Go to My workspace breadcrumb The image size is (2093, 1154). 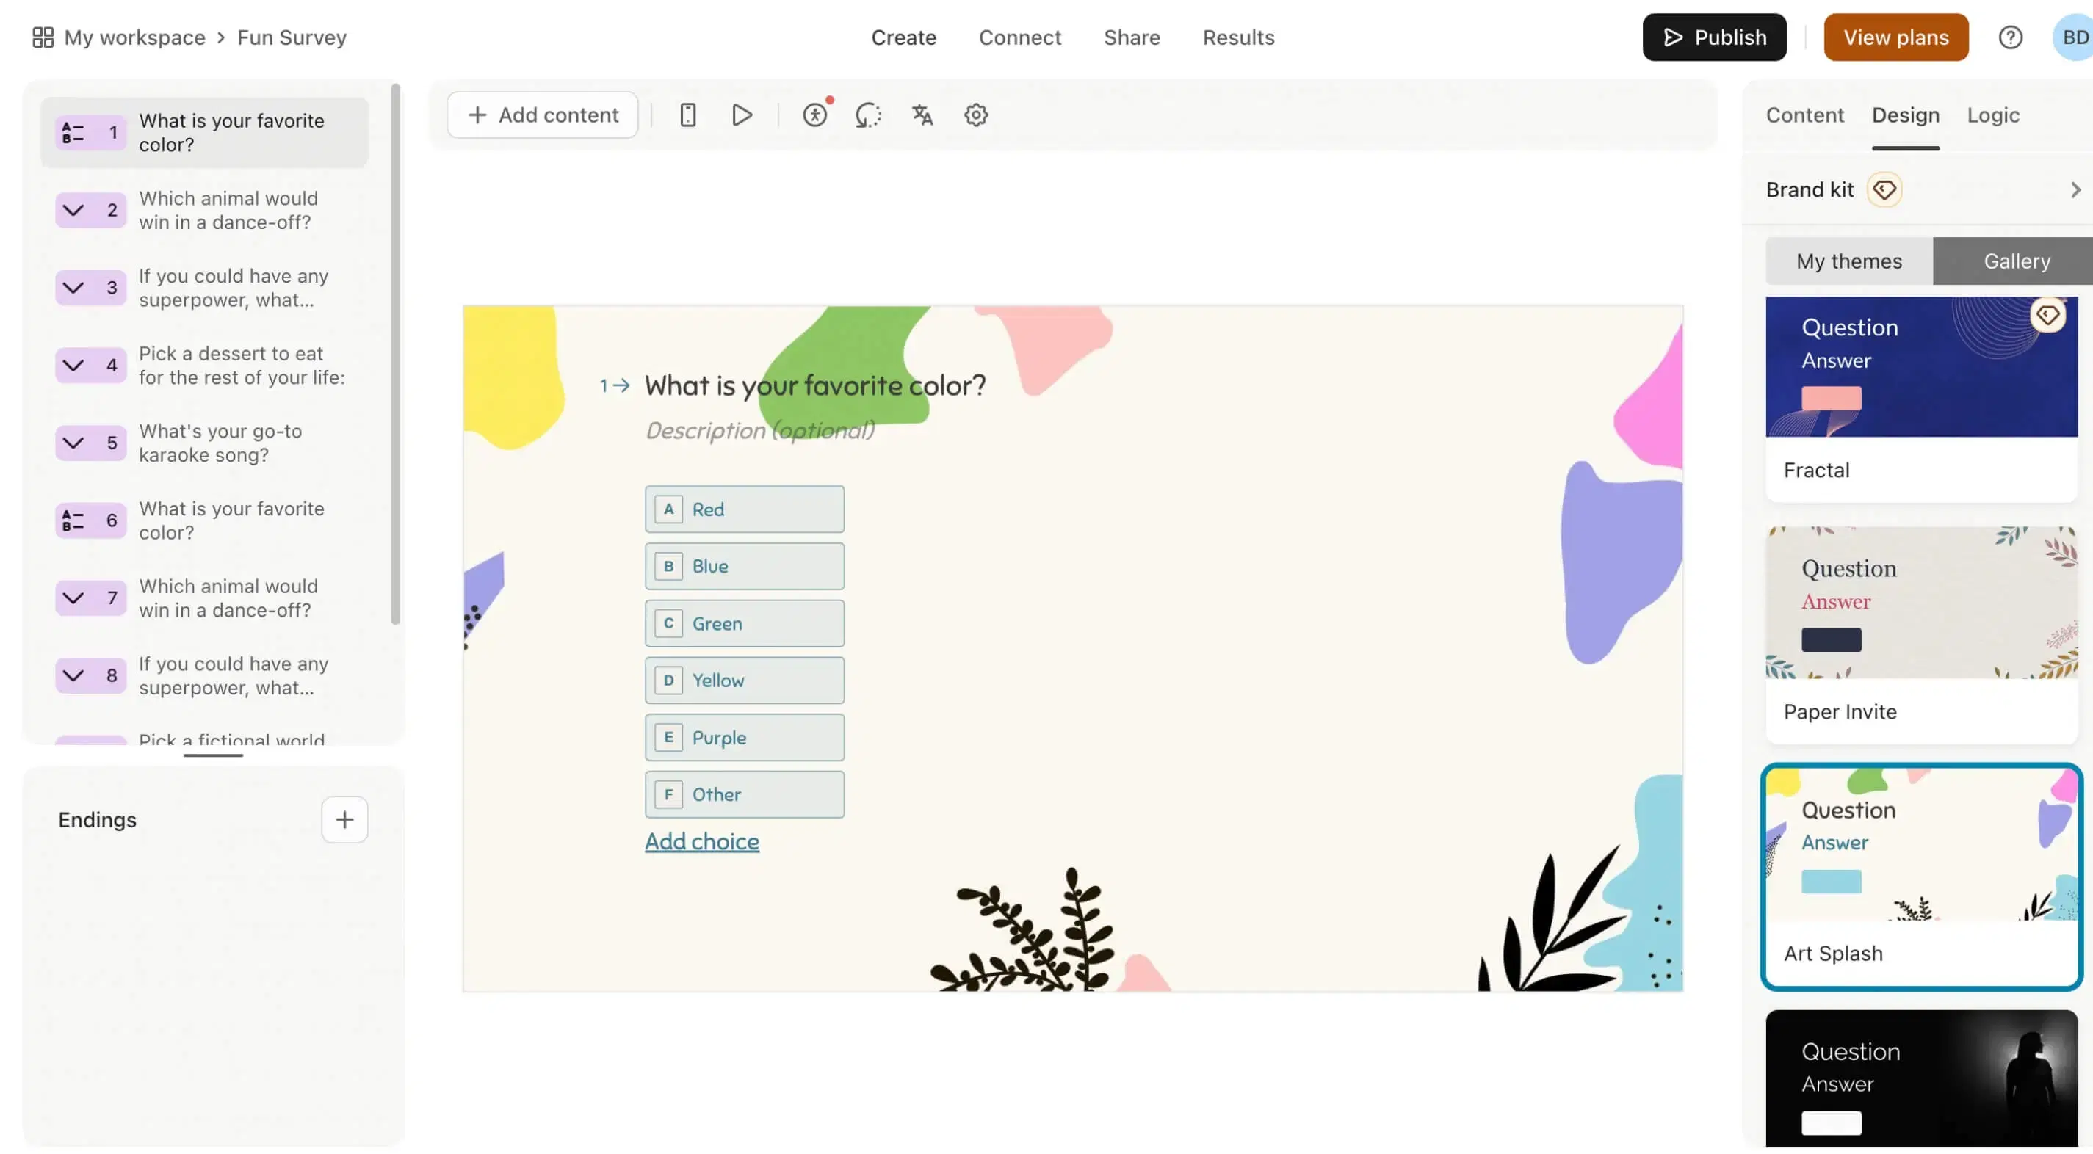coord(135,37)
